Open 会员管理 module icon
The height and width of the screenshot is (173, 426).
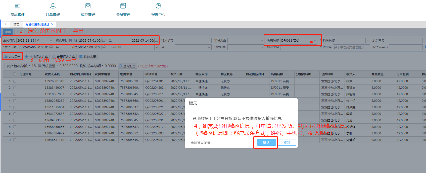point(123,10)
